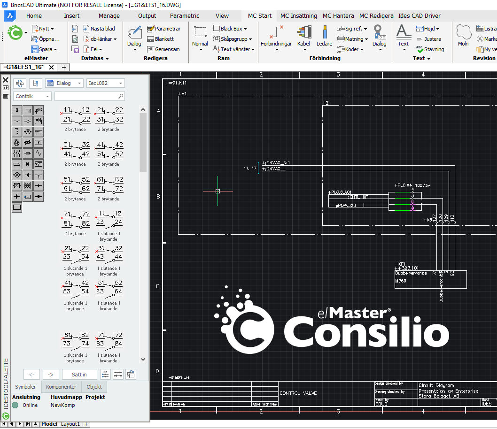
Task: Toggle palette auto-hide arrows button
Action: (x=6, y=88)
